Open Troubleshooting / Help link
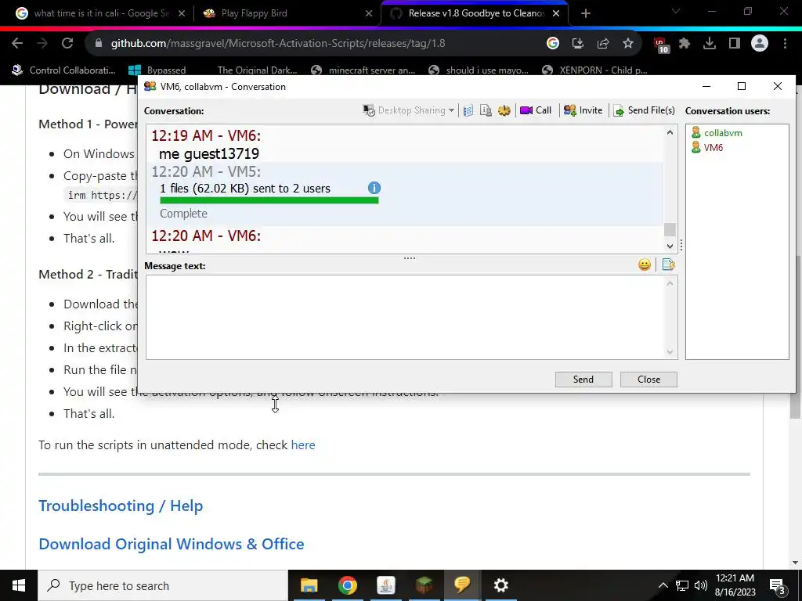 click(x=121, y=506)
